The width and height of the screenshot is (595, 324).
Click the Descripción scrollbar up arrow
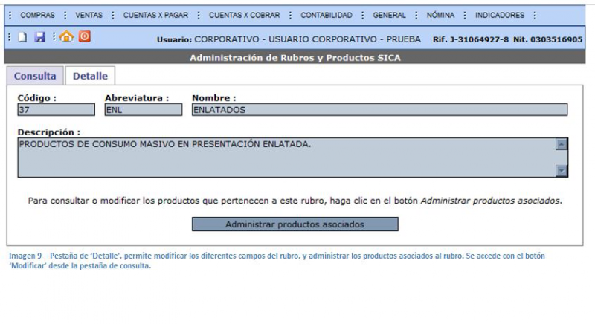(x=562, y=144)
